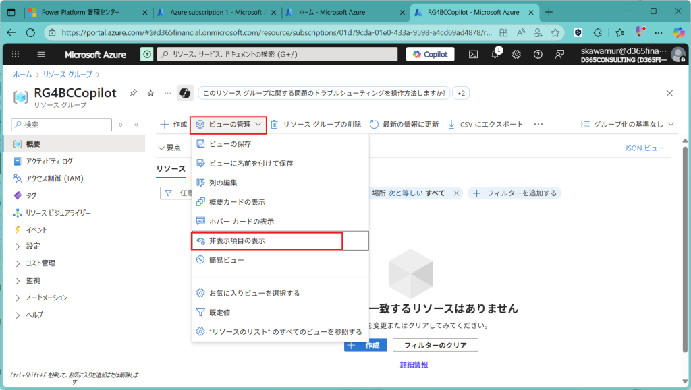
Task: Click フィルターを追加する
Action: click(x=515, y=193)
